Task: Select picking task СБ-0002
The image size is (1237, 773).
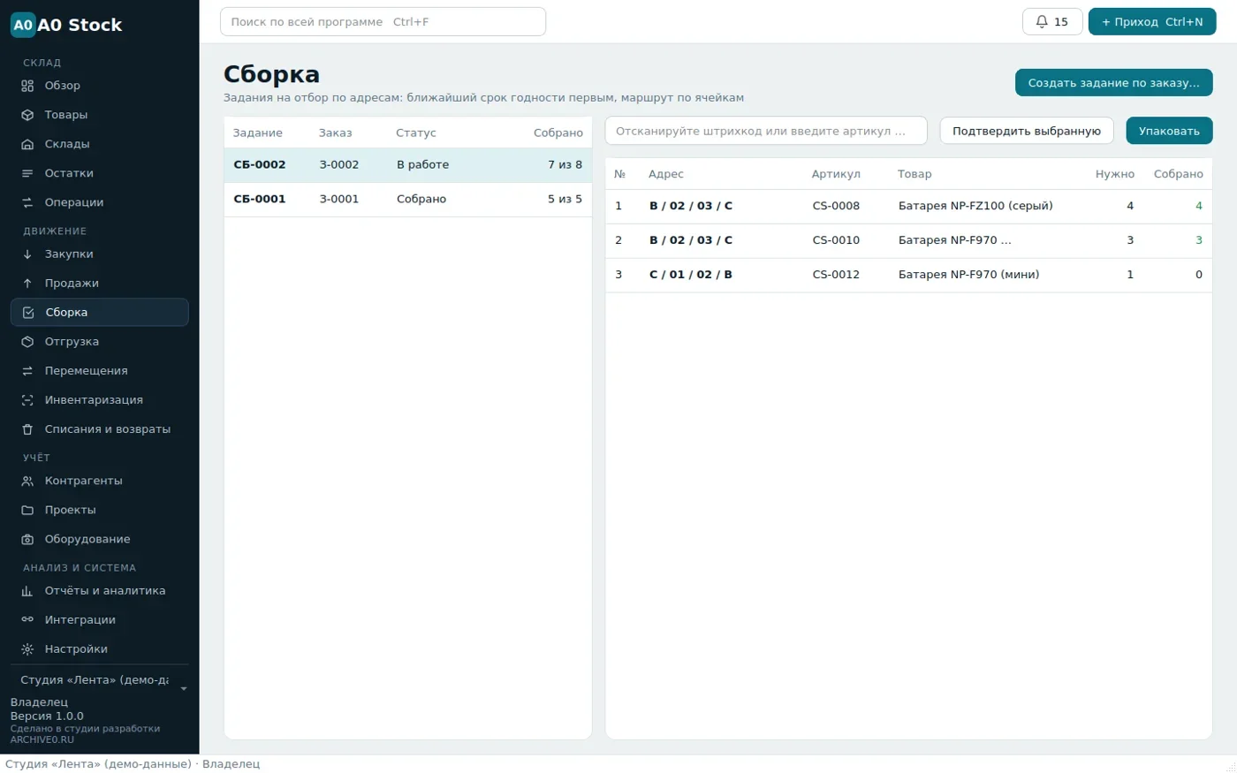Action: [x=408, y=165]
